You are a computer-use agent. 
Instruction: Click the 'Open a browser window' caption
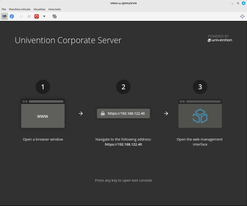43,139
